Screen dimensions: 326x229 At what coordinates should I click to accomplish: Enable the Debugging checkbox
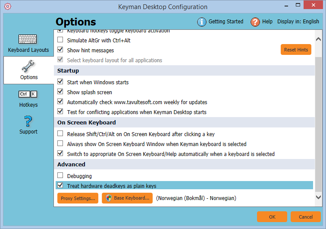tap(60, 175)
